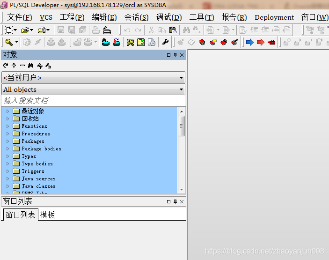Click the document with clock icon
The width and height of the screenshot is (329, 260).
pyautogui.click(x=152, y=42)
